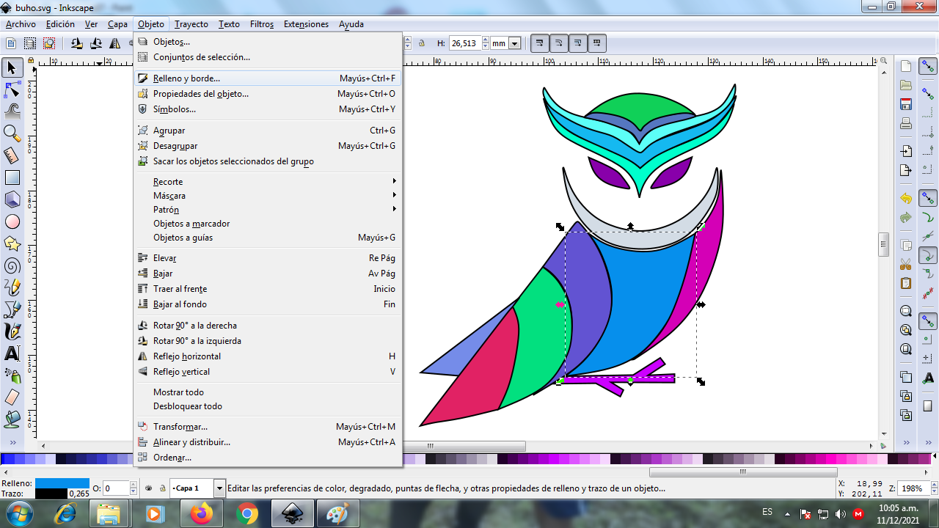Toggle snap to paths button

(929, 217)
